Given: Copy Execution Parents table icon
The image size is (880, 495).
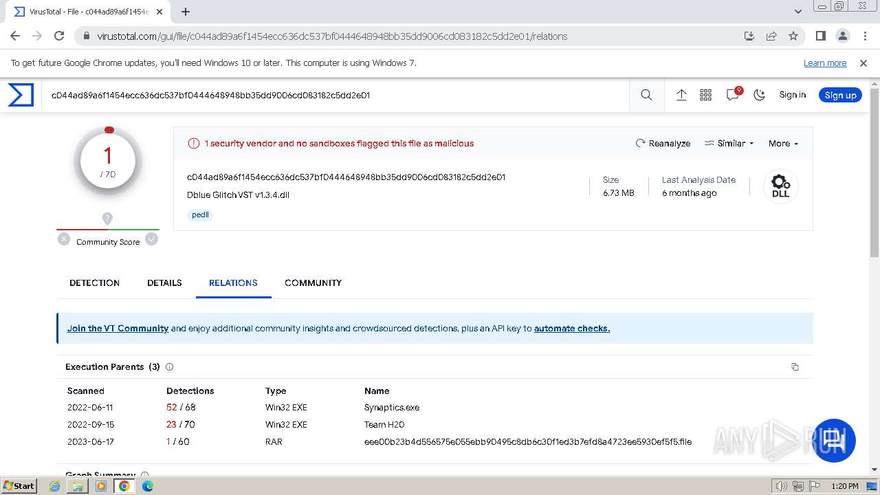Looking at the screenshot, I should (x=795, y=367).
